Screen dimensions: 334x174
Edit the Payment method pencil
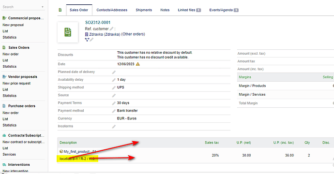click(x=114, y=111)
